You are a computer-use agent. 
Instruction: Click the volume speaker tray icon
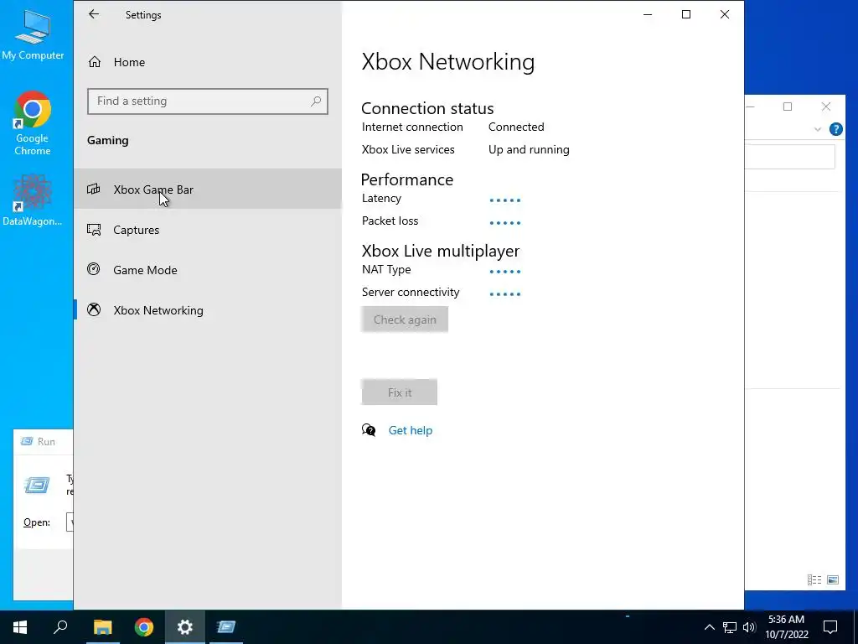[x=749, y=627]
